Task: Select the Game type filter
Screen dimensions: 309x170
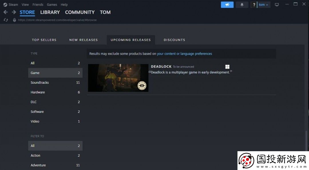Action: (55, 73)
